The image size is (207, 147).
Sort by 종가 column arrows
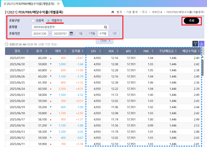[46, 51]
